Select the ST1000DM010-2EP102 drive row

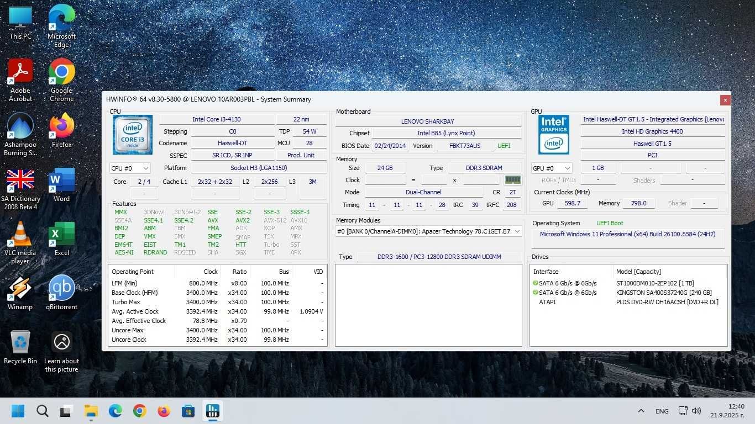click(628, 283)
